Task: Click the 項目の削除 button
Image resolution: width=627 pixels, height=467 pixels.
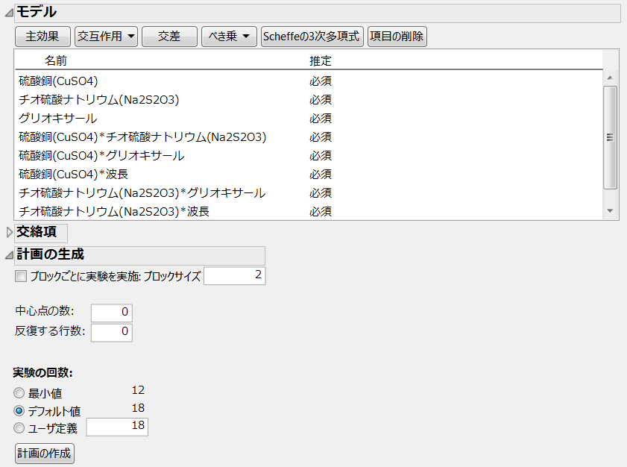Action: [397, 37]
